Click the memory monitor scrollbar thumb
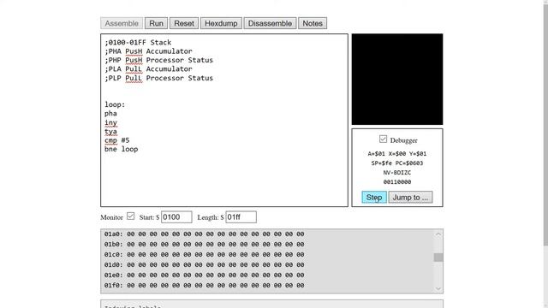The image size is (548, 308). (438, 258)
